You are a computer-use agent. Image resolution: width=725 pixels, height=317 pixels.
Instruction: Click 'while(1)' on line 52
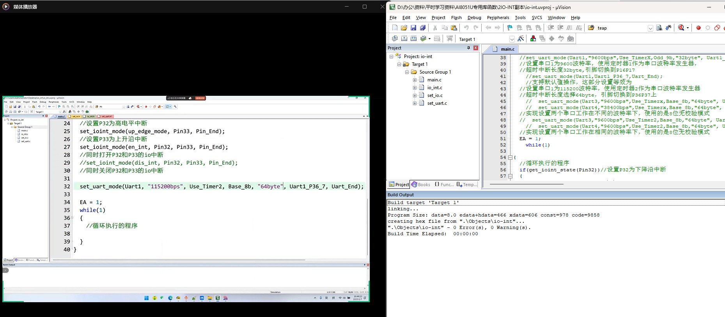(537, 145)
